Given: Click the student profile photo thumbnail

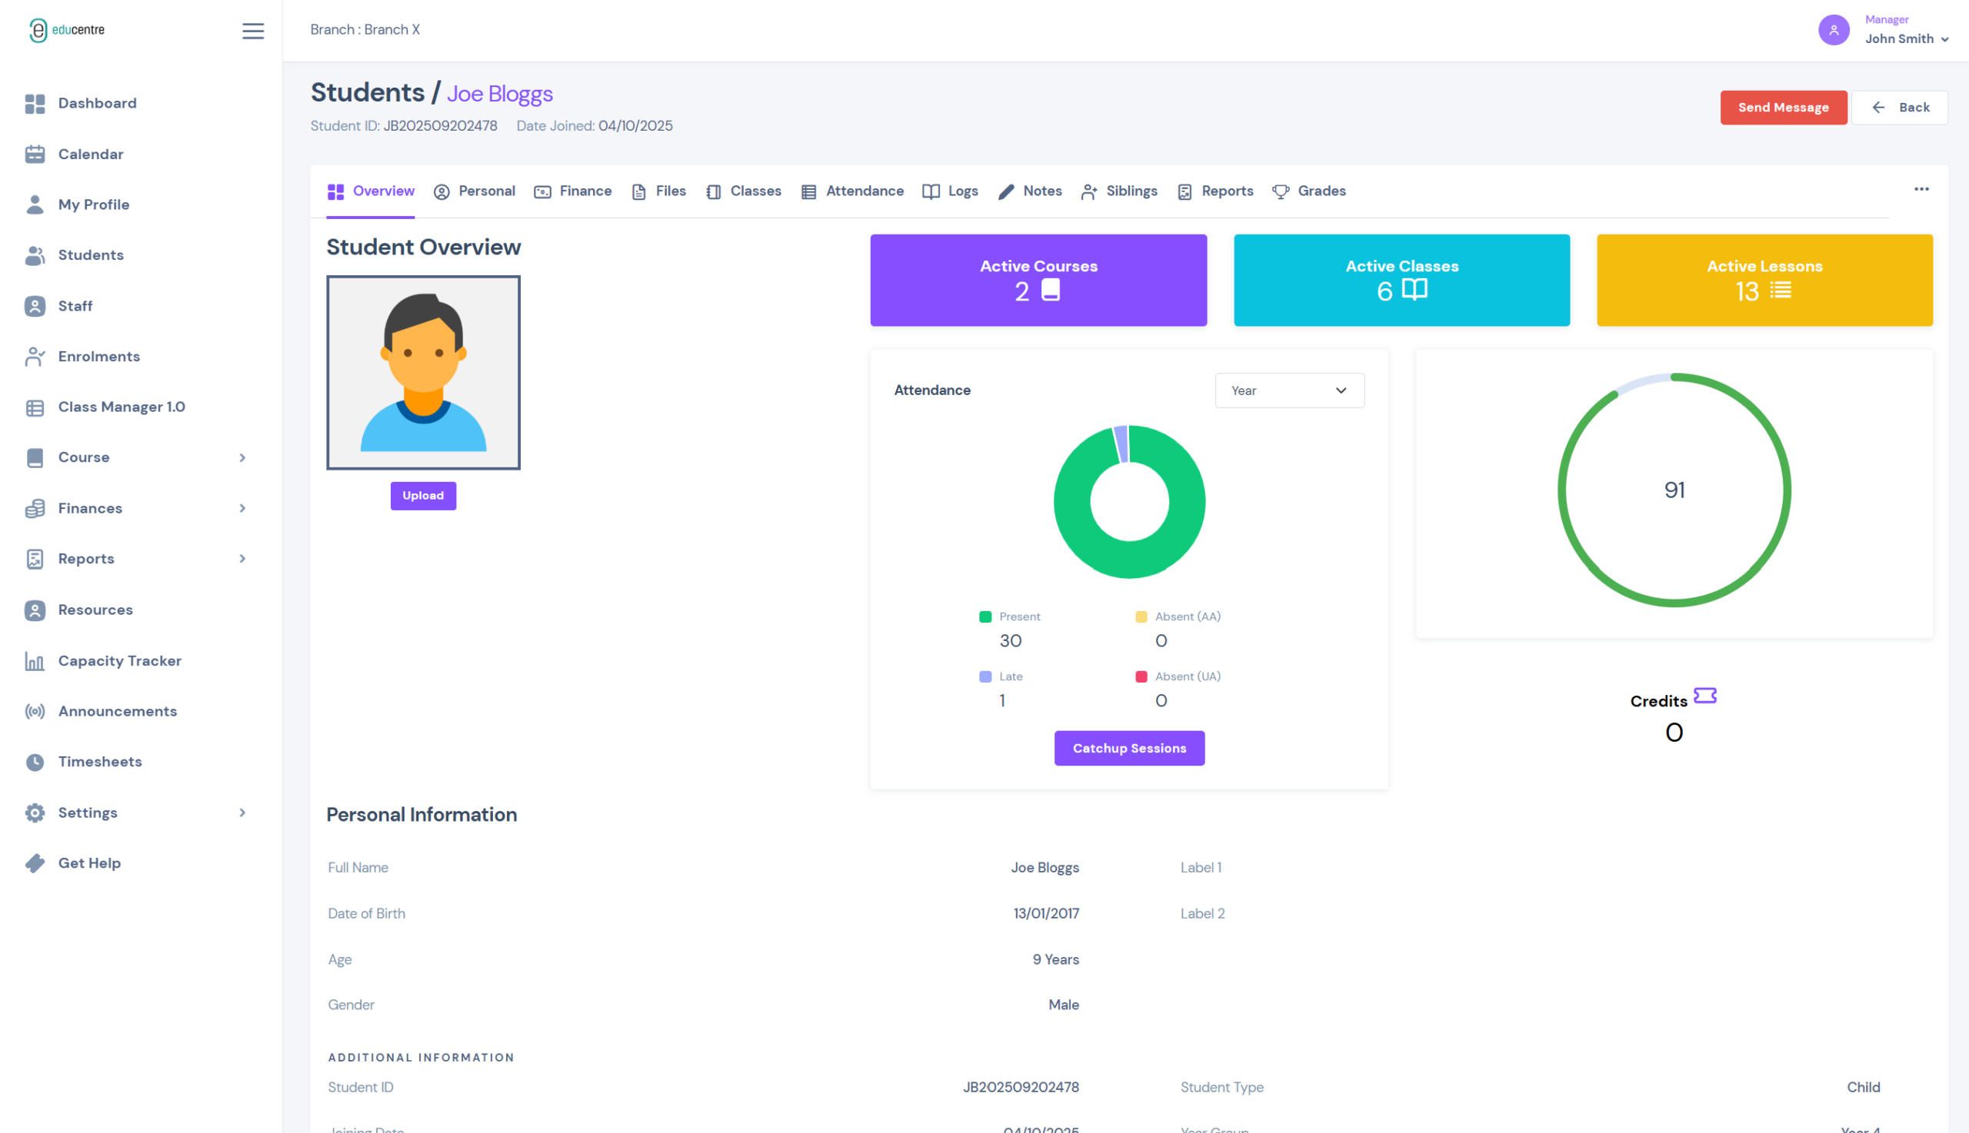Looking at the screenshot, I should point(423,373).
